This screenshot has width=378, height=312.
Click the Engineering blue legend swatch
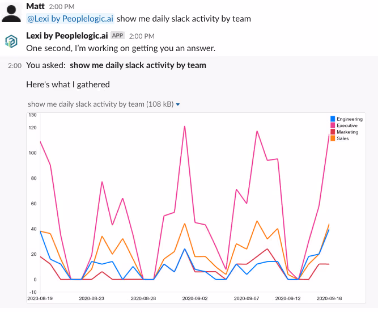[333, 119]
